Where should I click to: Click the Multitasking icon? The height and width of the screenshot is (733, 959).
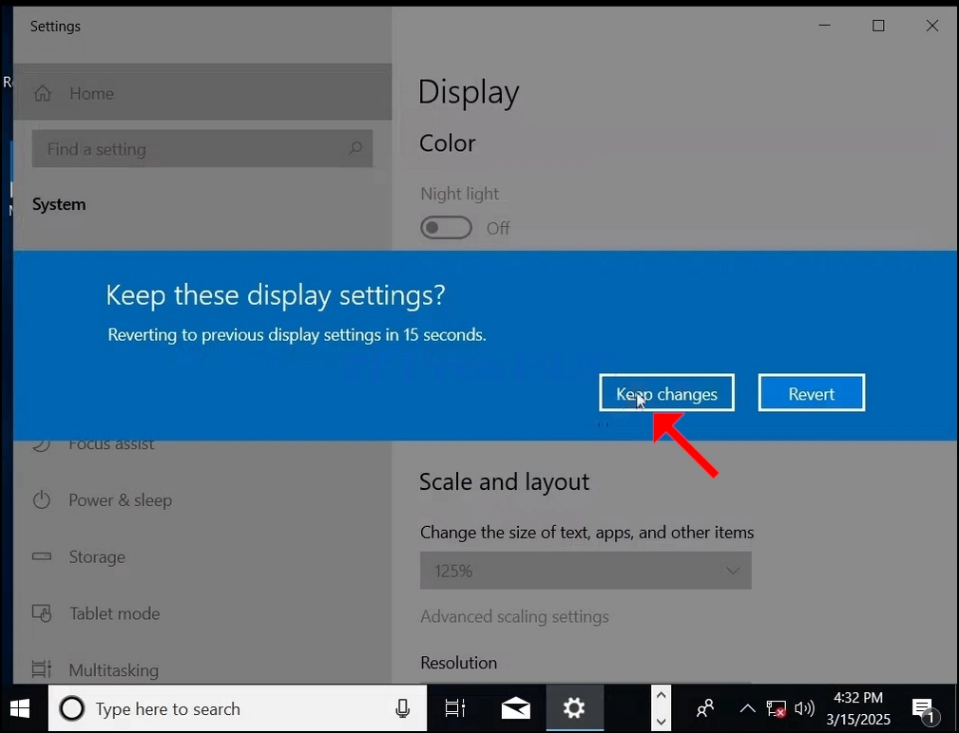[x=42, y=669]
